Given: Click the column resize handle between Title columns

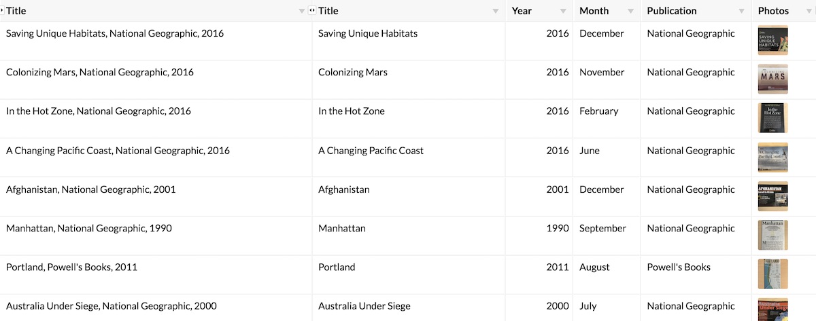Looking at the screenshot, I should [x=311, y=11].
